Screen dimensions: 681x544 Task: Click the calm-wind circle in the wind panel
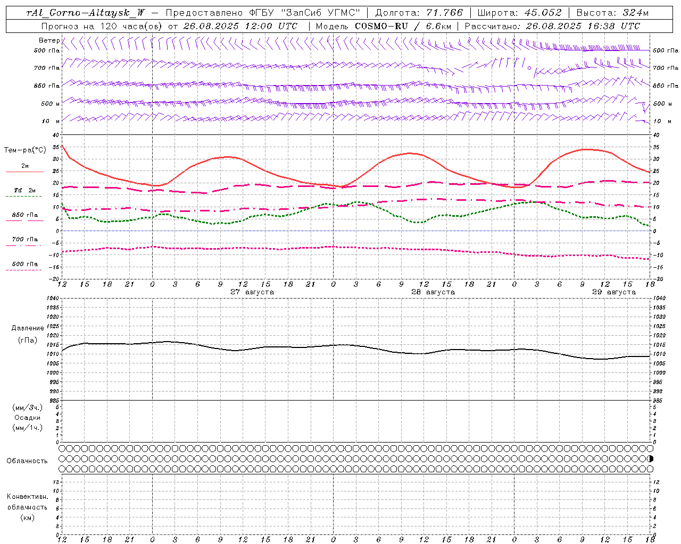(529, 67)
